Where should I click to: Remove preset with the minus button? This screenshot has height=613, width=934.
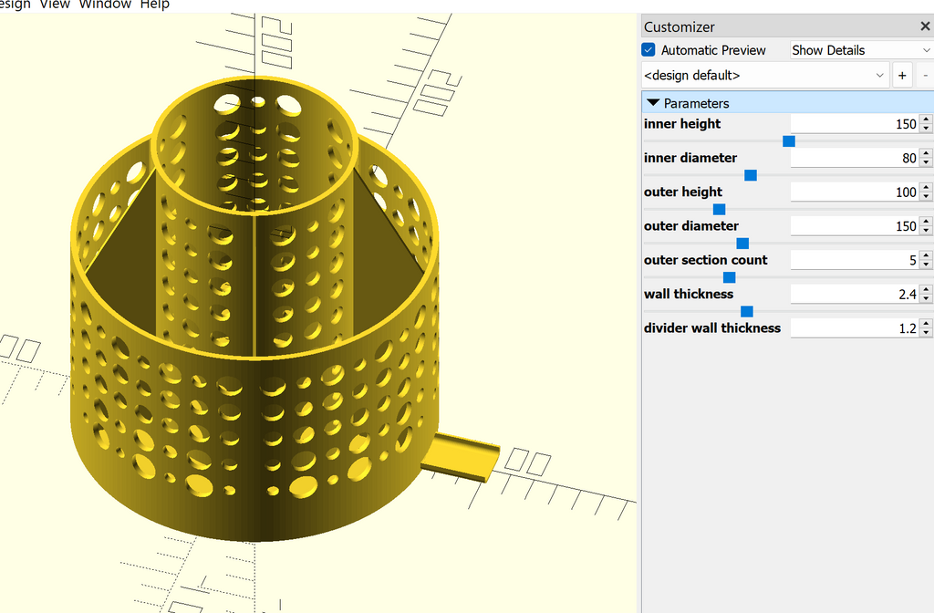(925, 76)
